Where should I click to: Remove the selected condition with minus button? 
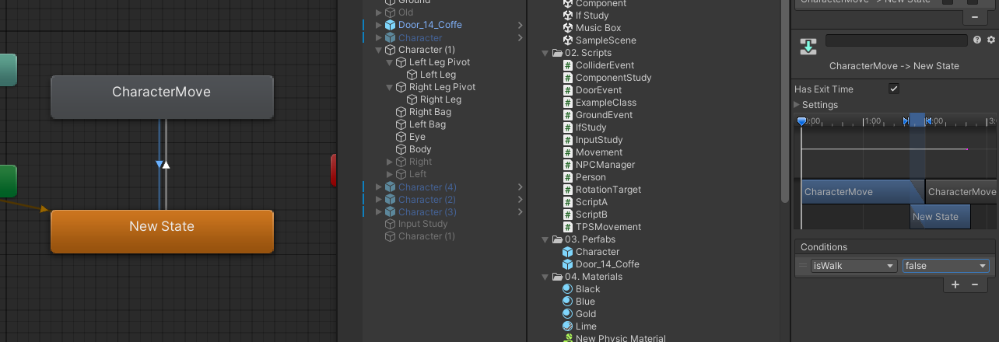(x=975, y=284)
